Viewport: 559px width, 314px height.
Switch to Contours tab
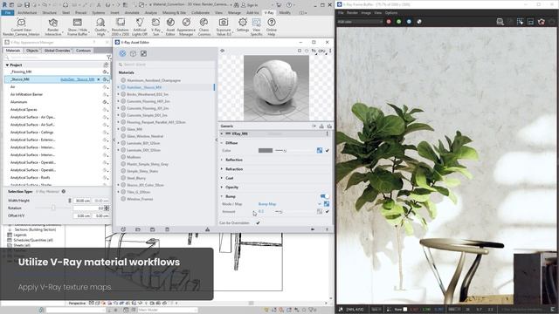[x=84, y=51]
